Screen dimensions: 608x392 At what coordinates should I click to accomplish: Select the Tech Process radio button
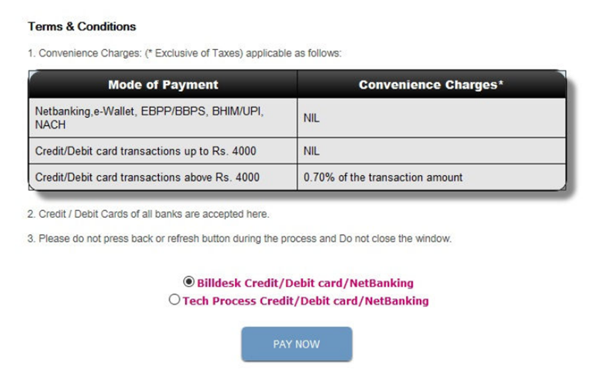175,300
